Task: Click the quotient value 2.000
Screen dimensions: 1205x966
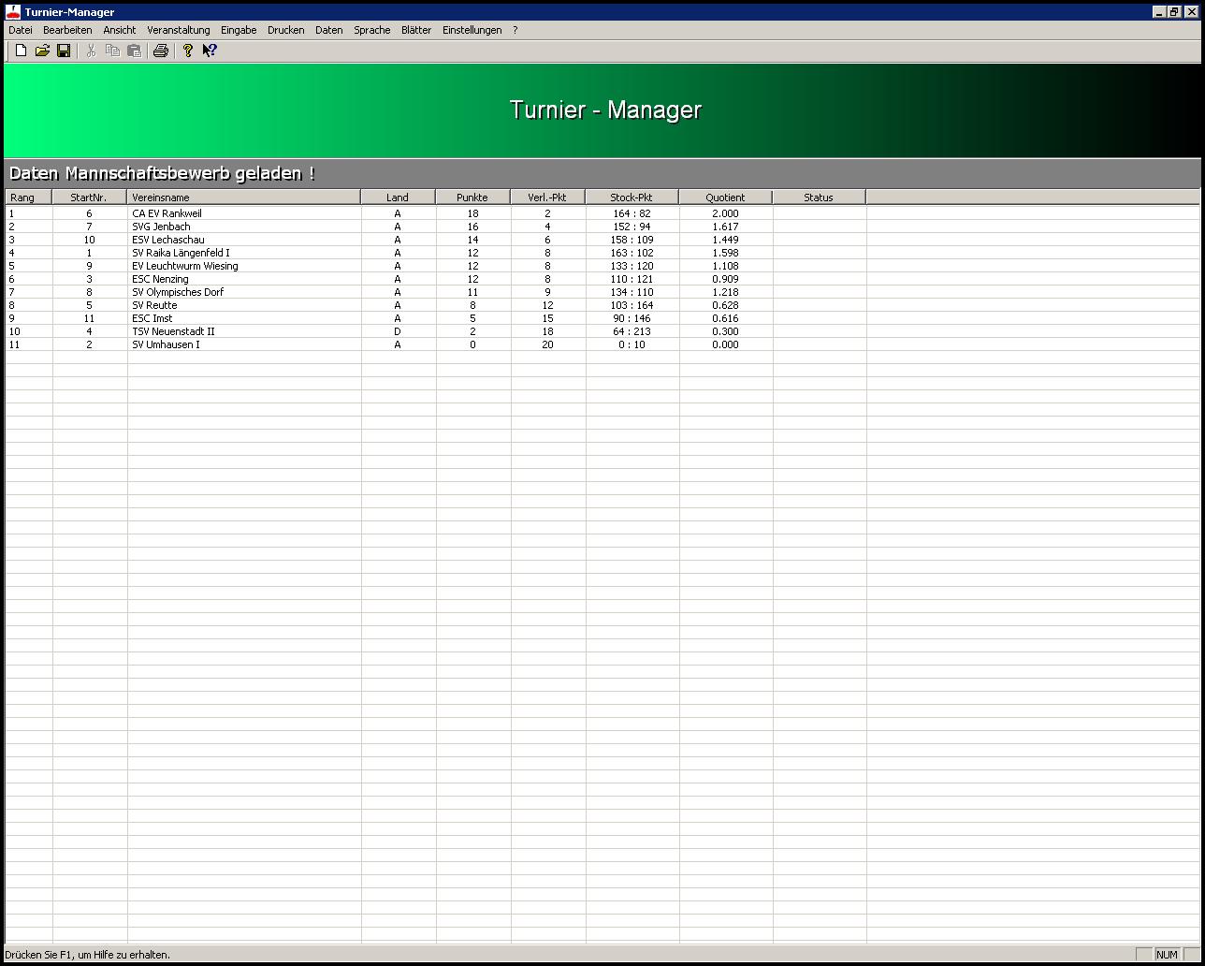Action: tap(725, 213)
